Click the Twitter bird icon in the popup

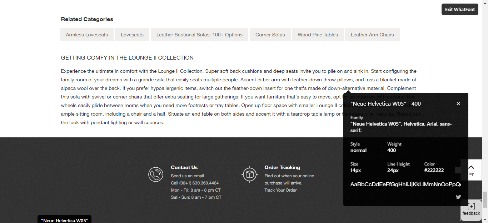click(458, 197)
